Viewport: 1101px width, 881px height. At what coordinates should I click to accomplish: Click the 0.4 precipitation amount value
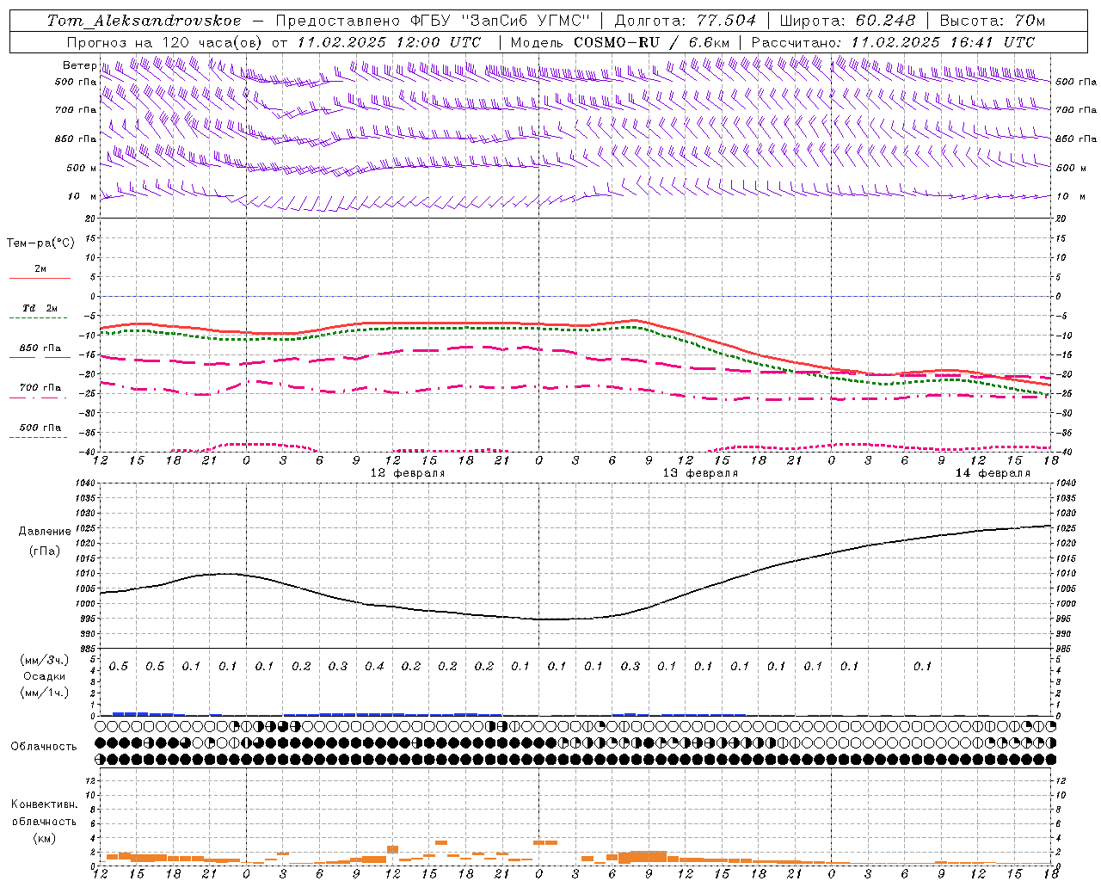click(374, 667)
